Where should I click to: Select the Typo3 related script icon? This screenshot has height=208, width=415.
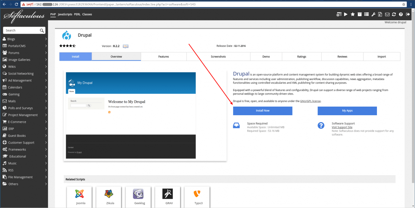(x=197, y=193)
